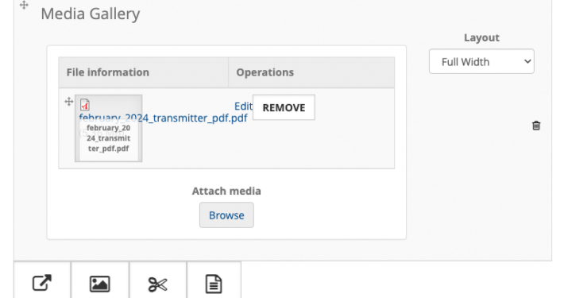Image resolution: width=564 pixels, height=298 pixels.
Task: Open february_2024_transmitter_pdf.pdf file link
Action: pos(163,118)
